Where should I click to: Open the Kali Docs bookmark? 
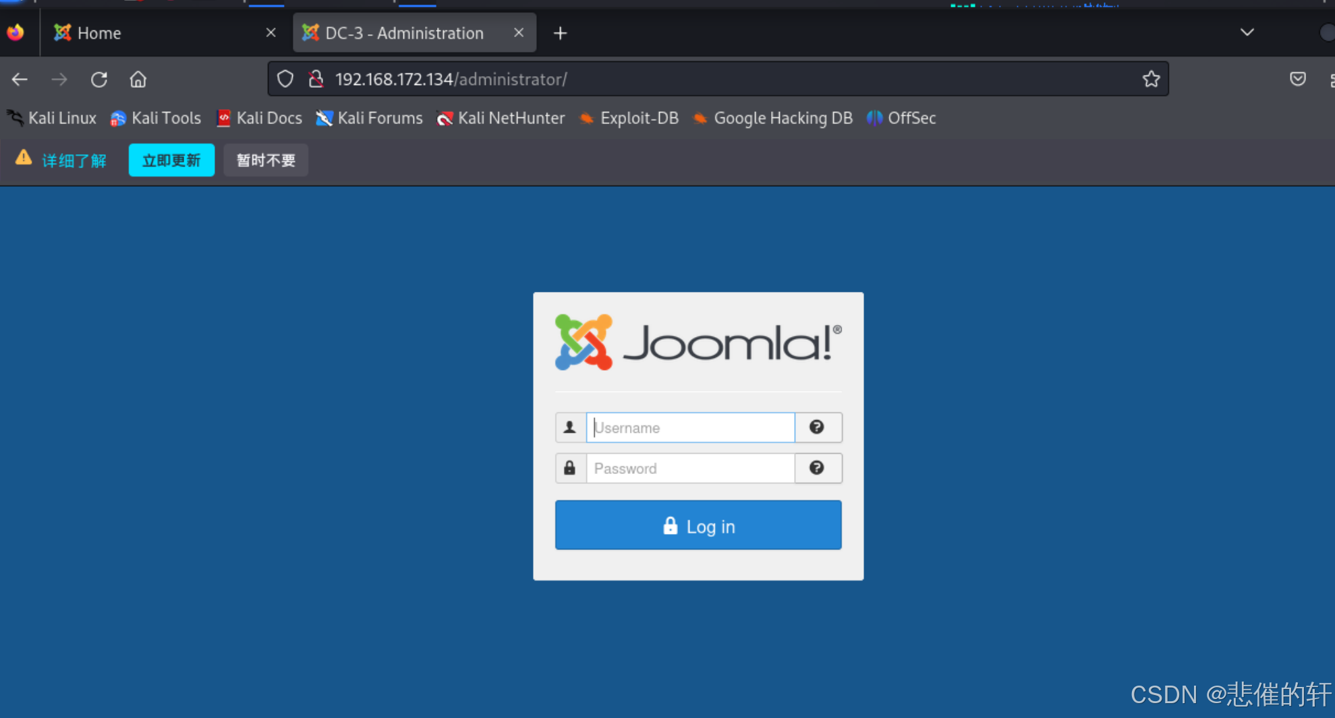pos(259,118)
